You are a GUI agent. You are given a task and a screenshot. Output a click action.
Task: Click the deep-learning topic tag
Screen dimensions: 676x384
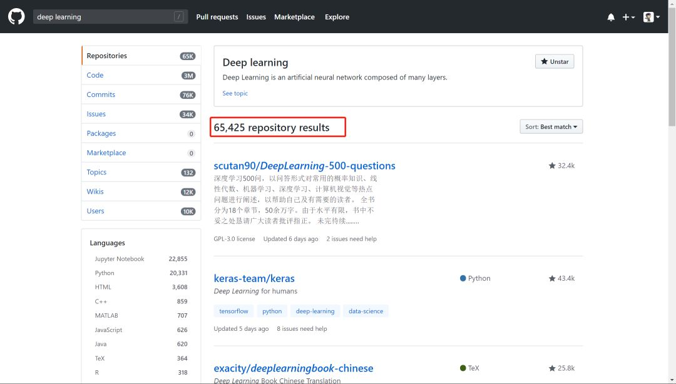pyautogui.click(x=315, y=311)
